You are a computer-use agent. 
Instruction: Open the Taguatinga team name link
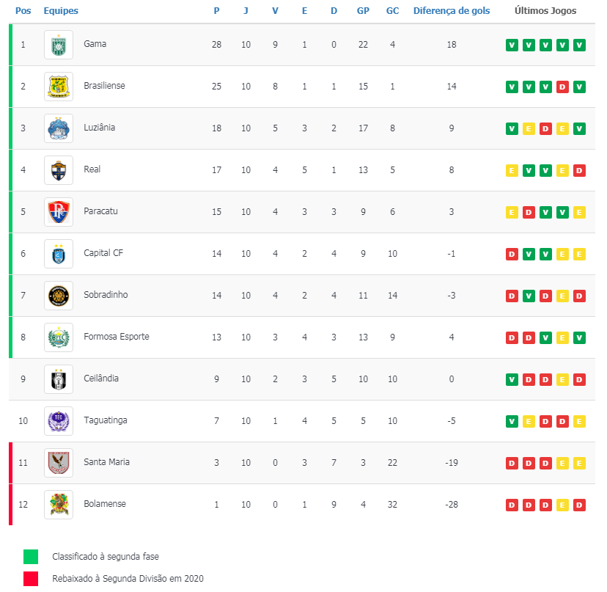coord(105,420)
